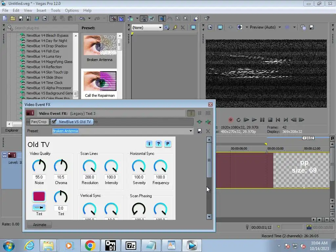Toggle Automatic Crossfades in the toolbar
Screen dimensions: 336x252
121,18
